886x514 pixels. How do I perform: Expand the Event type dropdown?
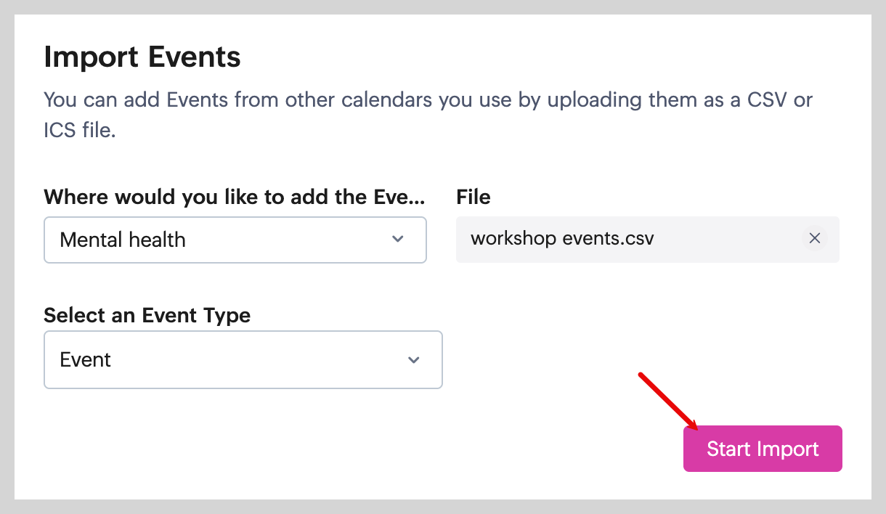pos(243,360)
